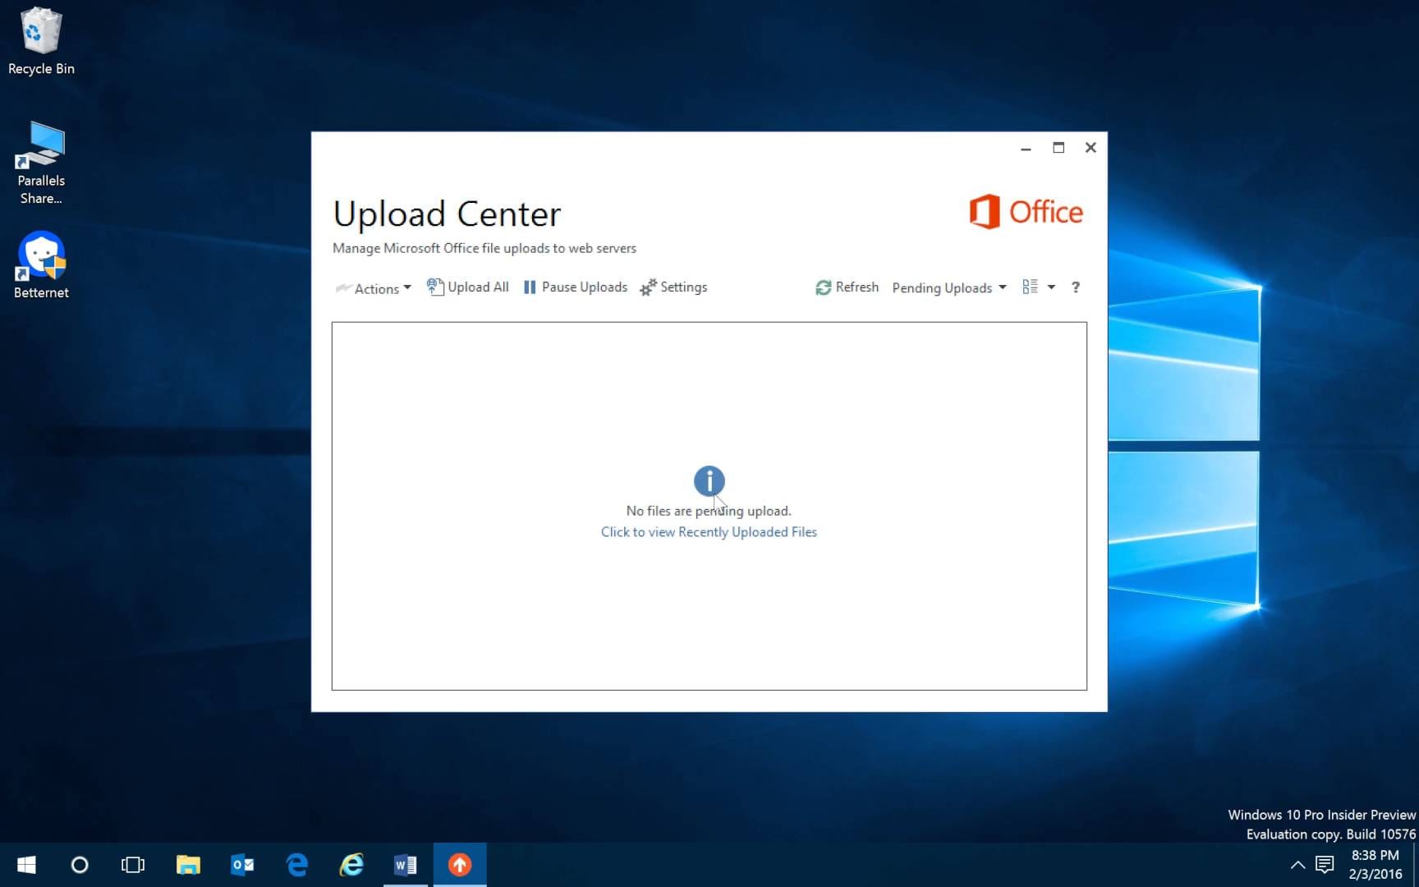1419x887 pixels.
Task: Open Outlook from taskbar
Action: tap(242, 865)
